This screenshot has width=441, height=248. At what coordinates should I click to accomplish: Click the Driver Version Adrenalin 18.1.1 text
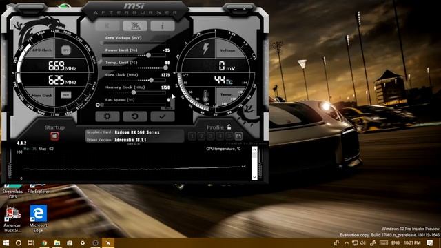pyautogui.click(x=130, y=140)
